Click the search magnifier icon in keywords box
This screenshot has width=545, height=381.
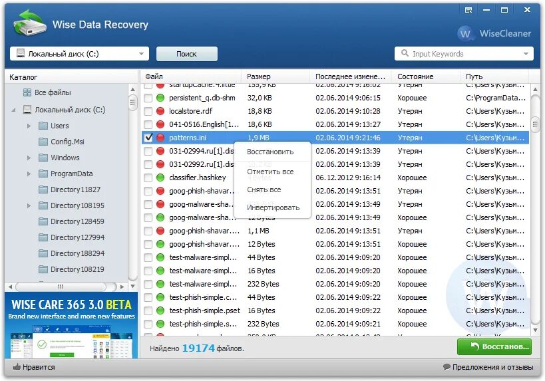405,53
